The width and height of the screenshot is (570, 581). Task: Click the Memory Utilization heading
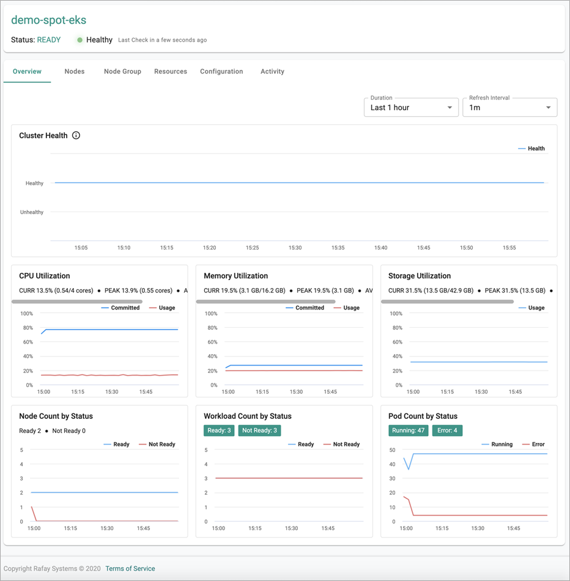tap(235, 276)
